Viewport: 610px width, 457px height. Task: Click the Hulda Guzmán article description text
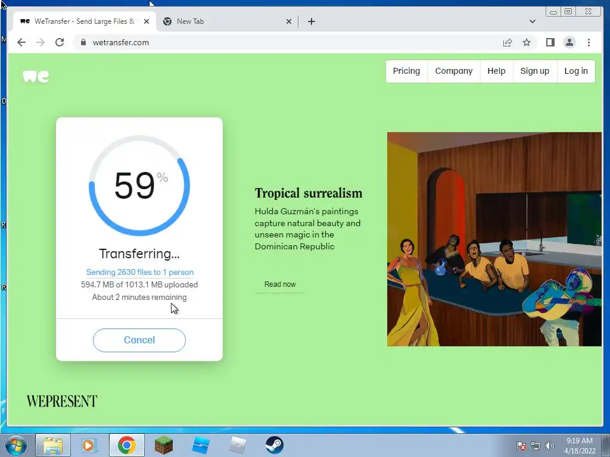pos(308,229)
